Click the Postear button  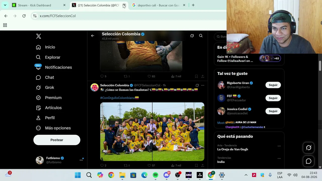coord(57,140)
